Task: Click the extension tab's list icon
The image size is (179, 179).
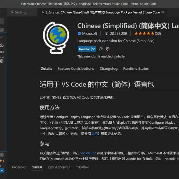Action: coord(43,12)
